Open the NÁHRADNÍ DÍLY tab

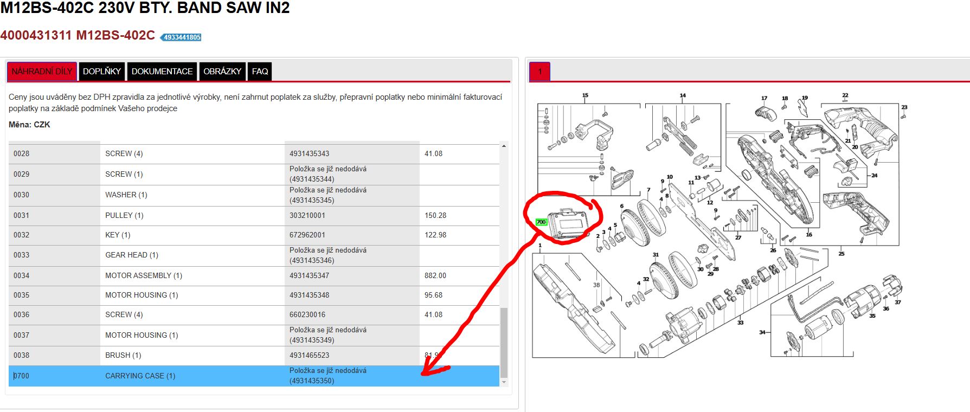(x=42, y=72)
